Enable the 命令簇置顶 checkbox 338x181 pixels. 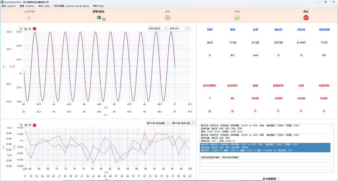[278, 179]
